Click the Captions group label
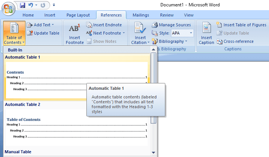The width and height of the screenshot is (269, 157). [x=233, y=49]
